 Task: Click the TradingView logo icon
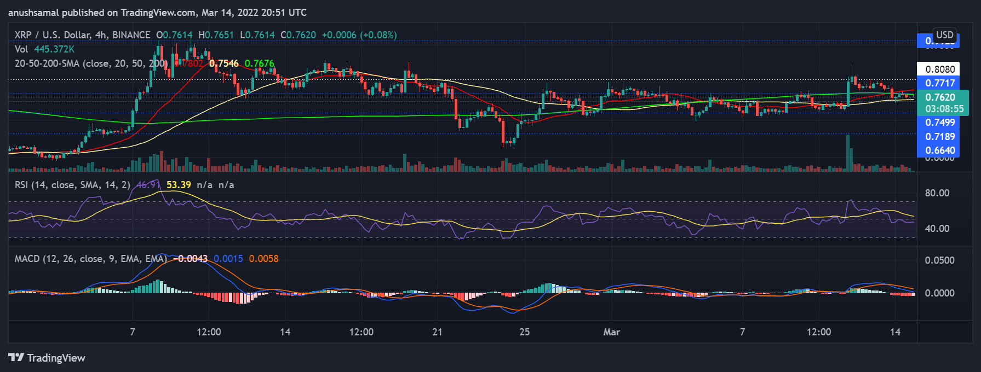(16, 358)
